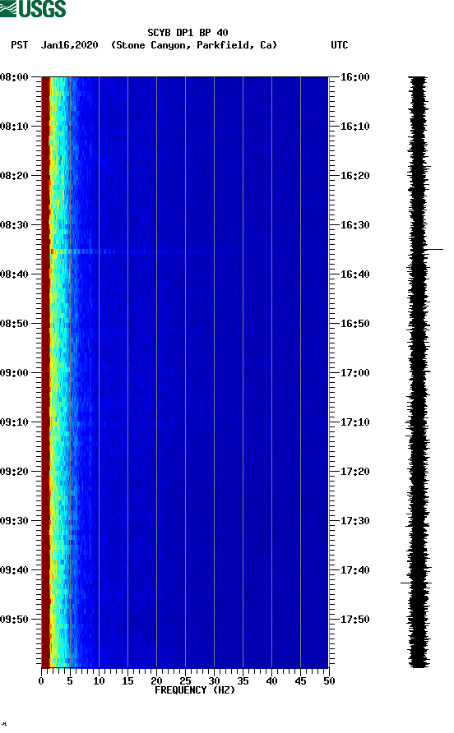The image size is (454, 733).
Task: Click the 09:10 PST time label
Action: [x=14, y=422]
